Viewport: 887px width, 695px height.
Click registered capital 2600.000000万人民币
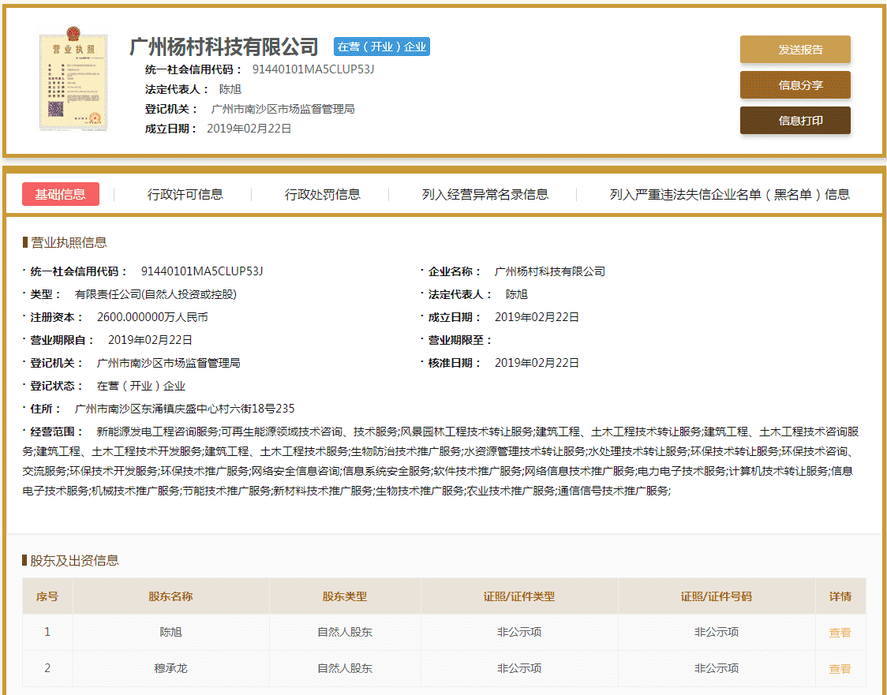point(152,317)
